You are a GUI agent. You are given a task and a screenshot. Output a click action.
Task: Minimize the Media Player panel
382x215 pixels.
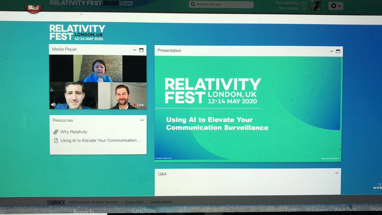point(135,50)
